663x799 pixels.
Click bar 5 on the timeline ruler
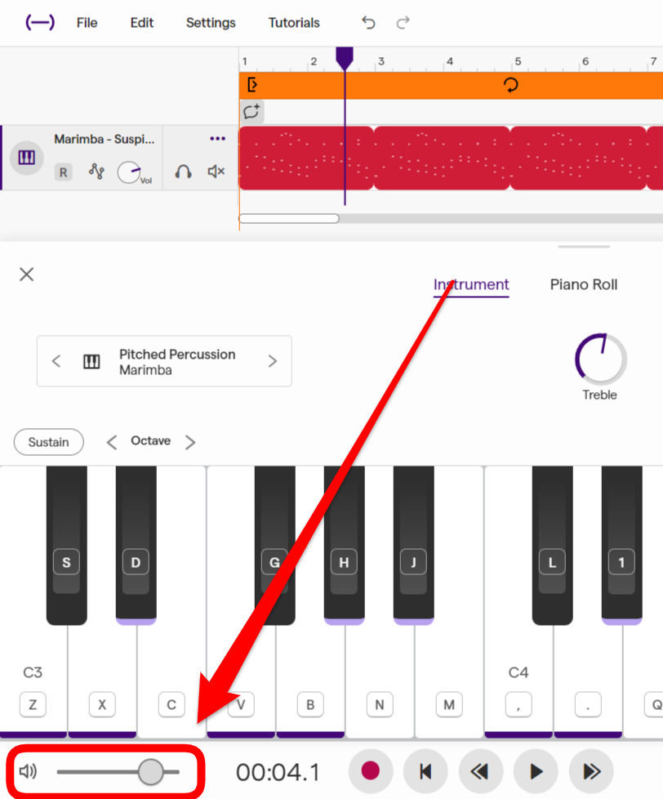coord(518,61)
